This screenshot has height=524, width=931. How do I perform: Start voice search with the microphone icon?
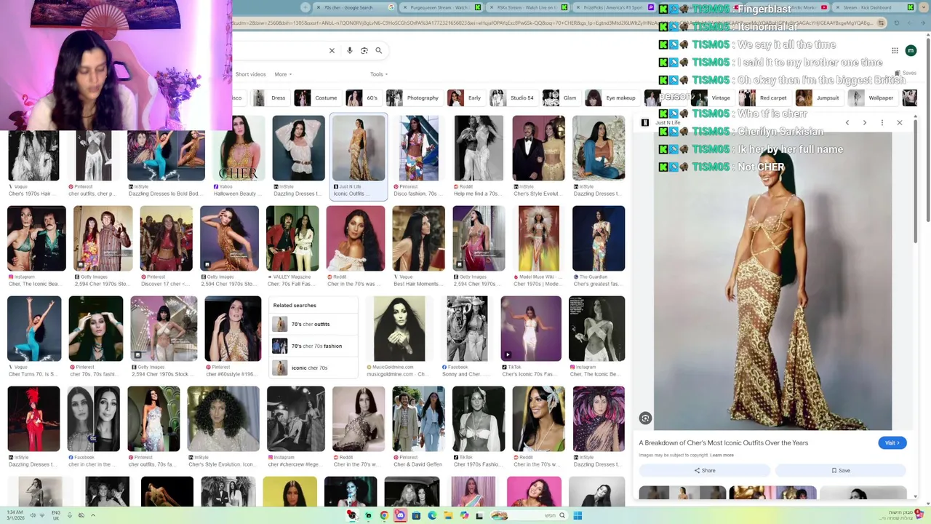[350, 50]
